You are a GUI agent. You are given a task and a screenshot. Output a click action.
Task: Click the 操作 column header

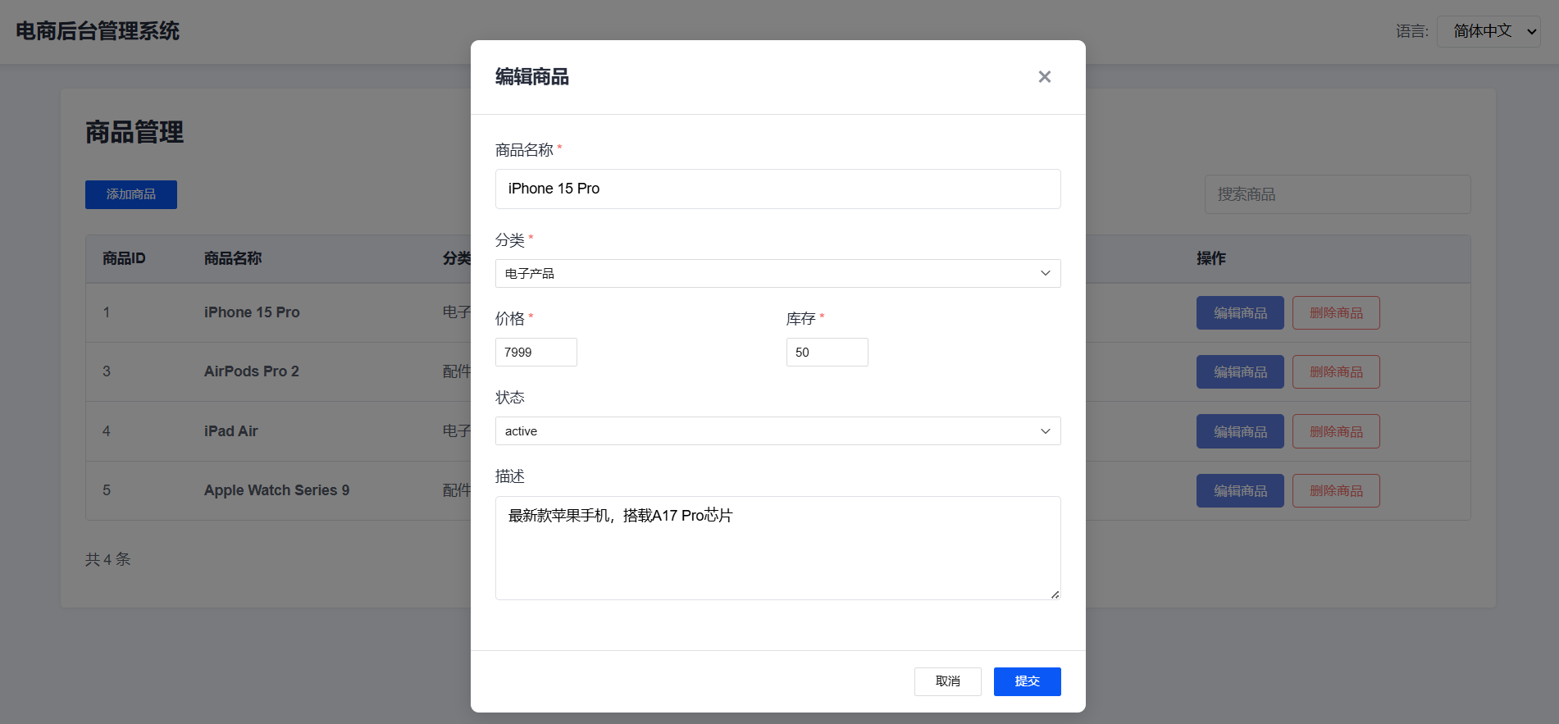(1211, 258)
